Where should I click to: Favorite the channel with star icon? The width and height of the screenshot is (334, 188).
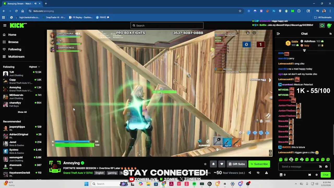pos(205,164)
